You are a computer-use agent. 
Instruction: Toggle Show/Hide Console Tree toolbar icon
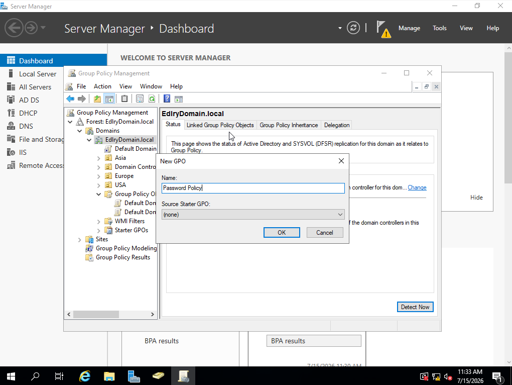click(x=109, y=99)
